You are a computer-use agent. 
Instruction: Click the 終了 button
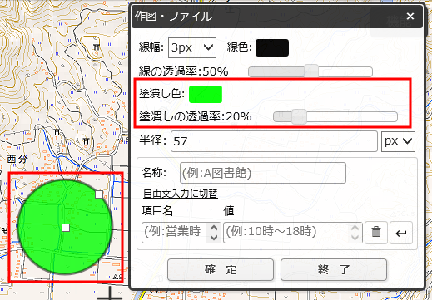[x=334, y=269]
